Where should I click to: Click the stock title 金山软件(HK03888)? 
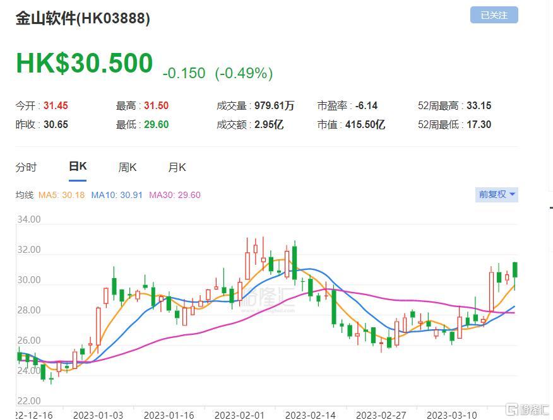pyautogui.click(x=83, y=18)
